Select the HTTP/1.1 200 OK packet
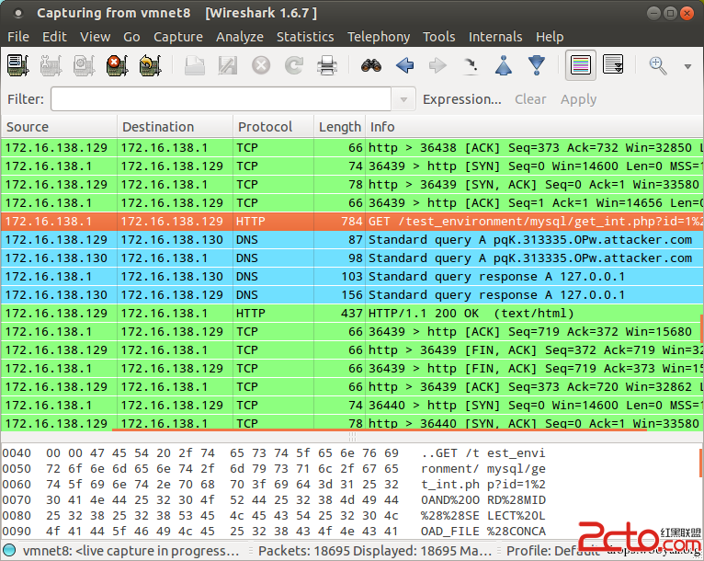The width and height of the screenshot is (704, 561). tap(352, 314)
